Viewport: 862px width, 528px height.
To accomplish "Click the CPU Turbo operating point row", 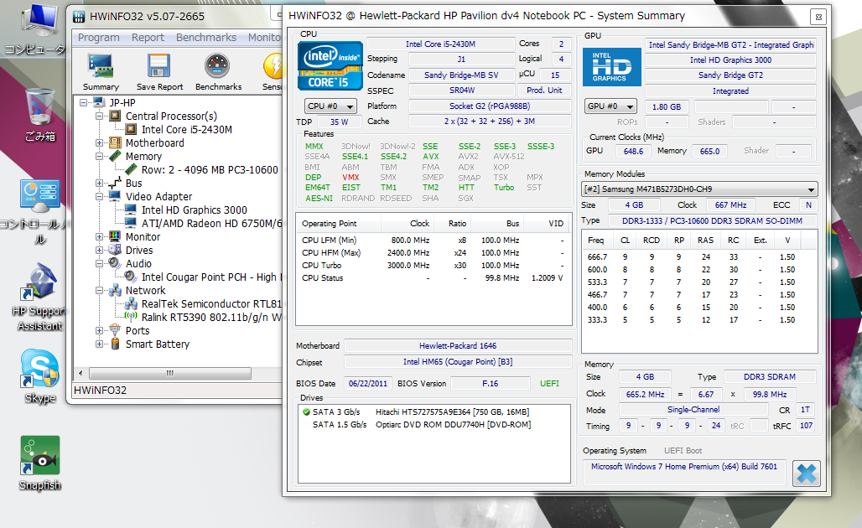I will (434, 266).
